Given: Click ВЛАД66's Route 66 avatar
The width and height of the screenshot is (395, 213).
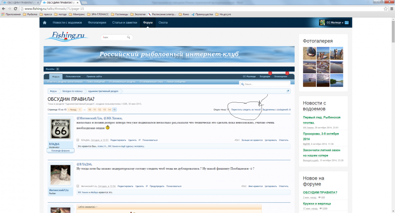Looking at the screenshot, I should 60,129.
